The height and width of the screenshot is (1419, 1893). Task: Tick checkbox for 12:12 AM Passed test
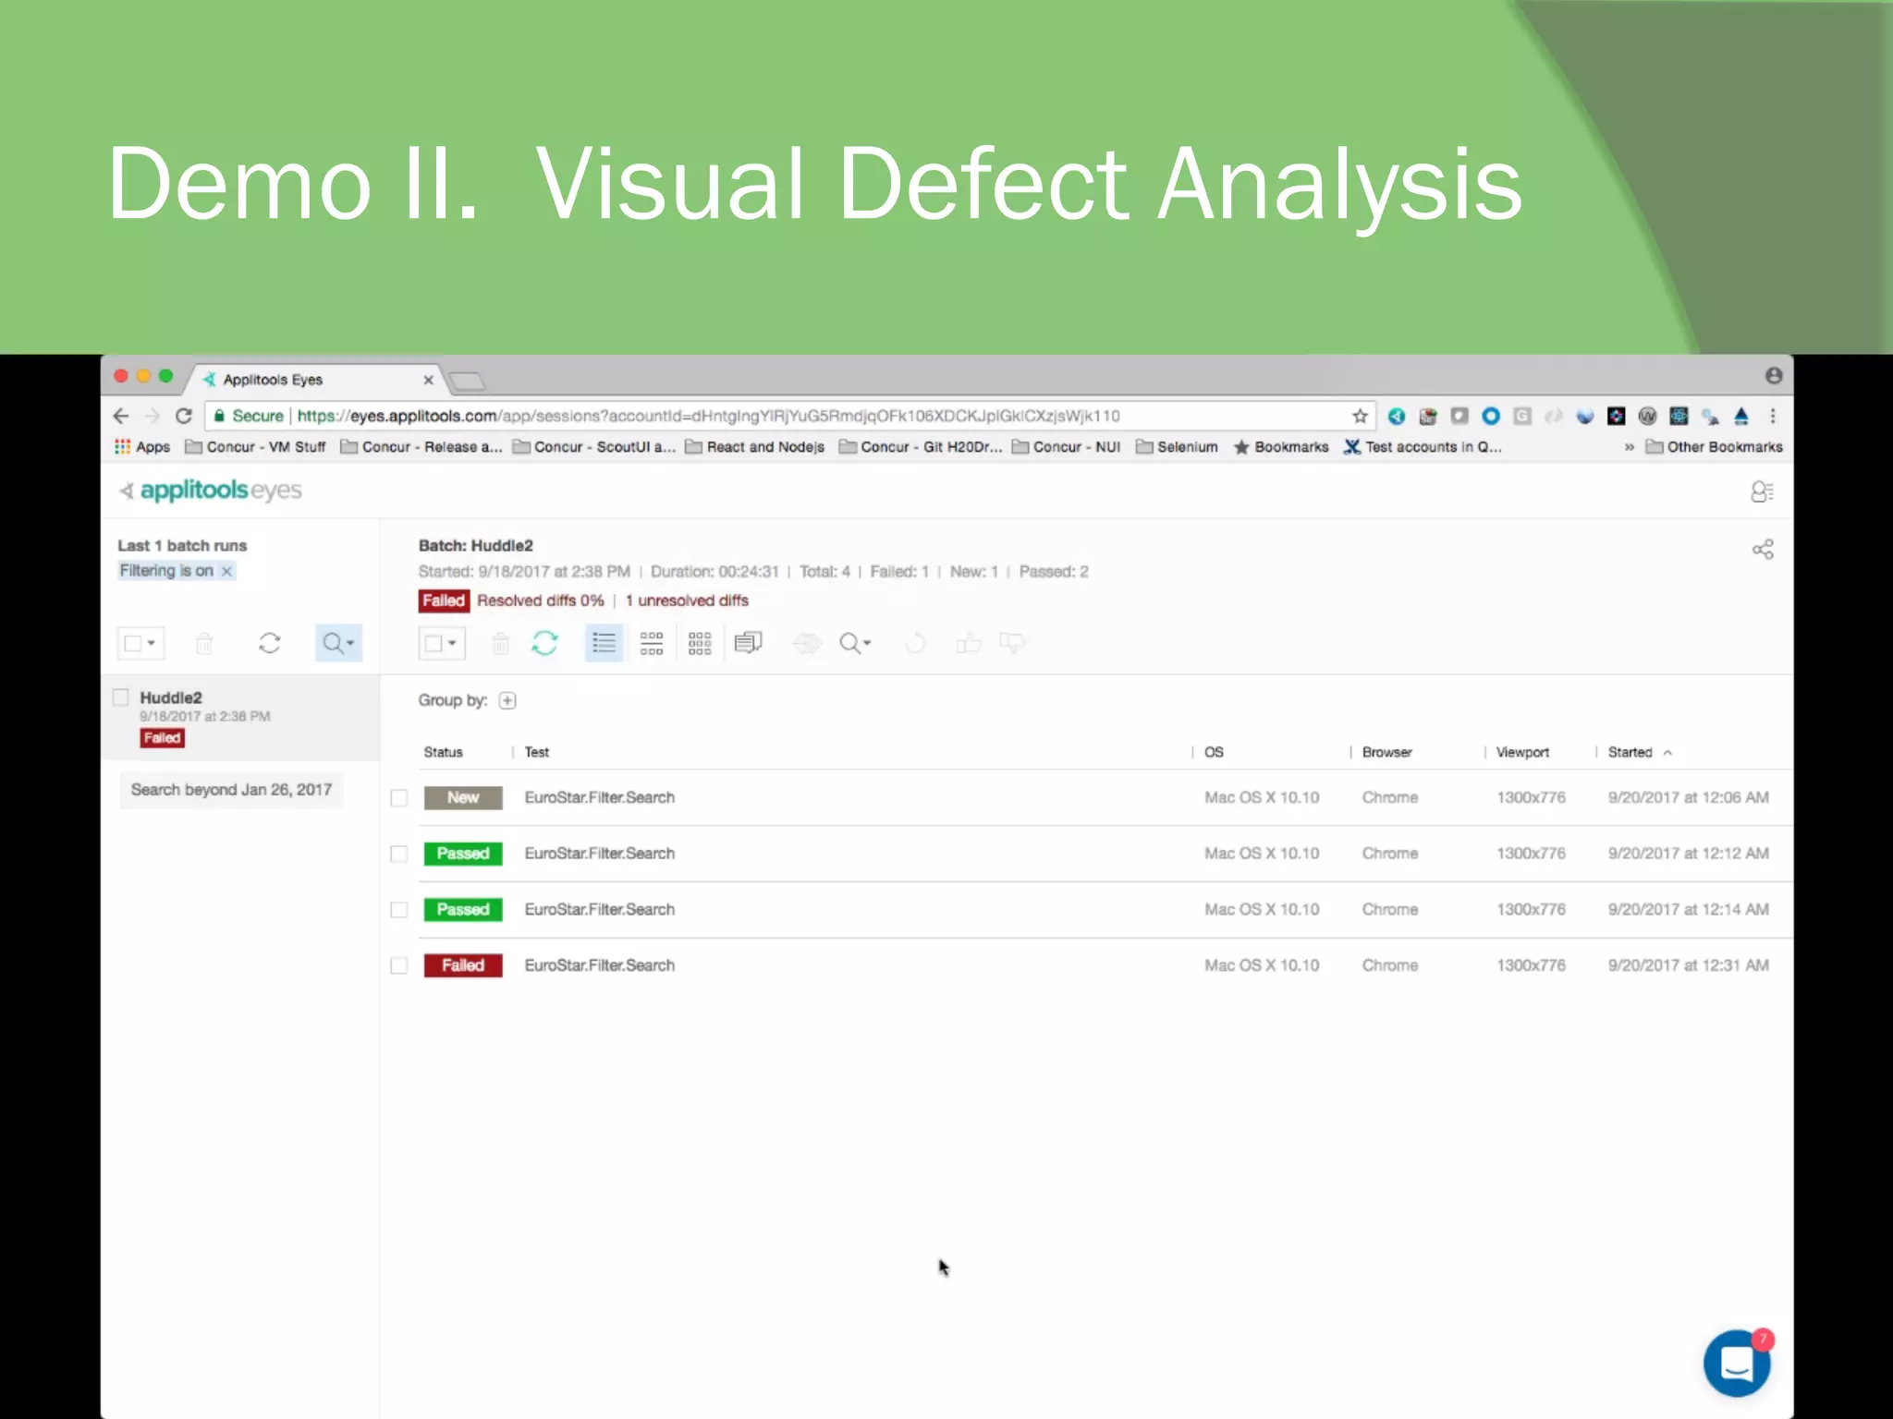point(399,854)
